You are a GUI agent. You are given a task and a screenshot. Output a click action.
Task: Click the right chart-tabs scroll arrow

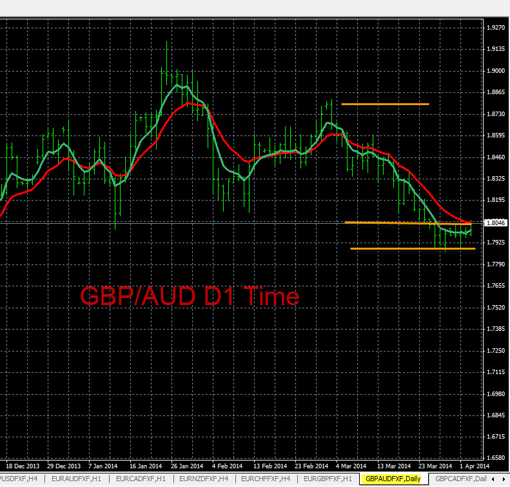pyautogui.click(x=503, y=479)
